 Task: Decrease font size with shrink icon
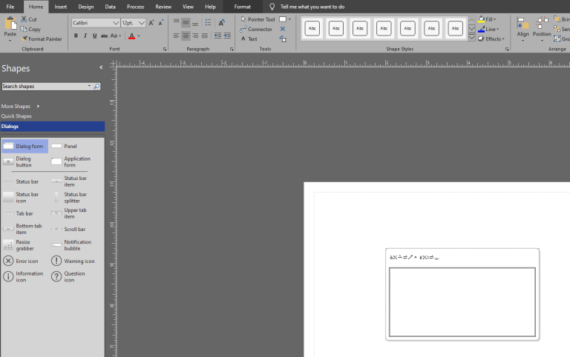click(160, 23)
